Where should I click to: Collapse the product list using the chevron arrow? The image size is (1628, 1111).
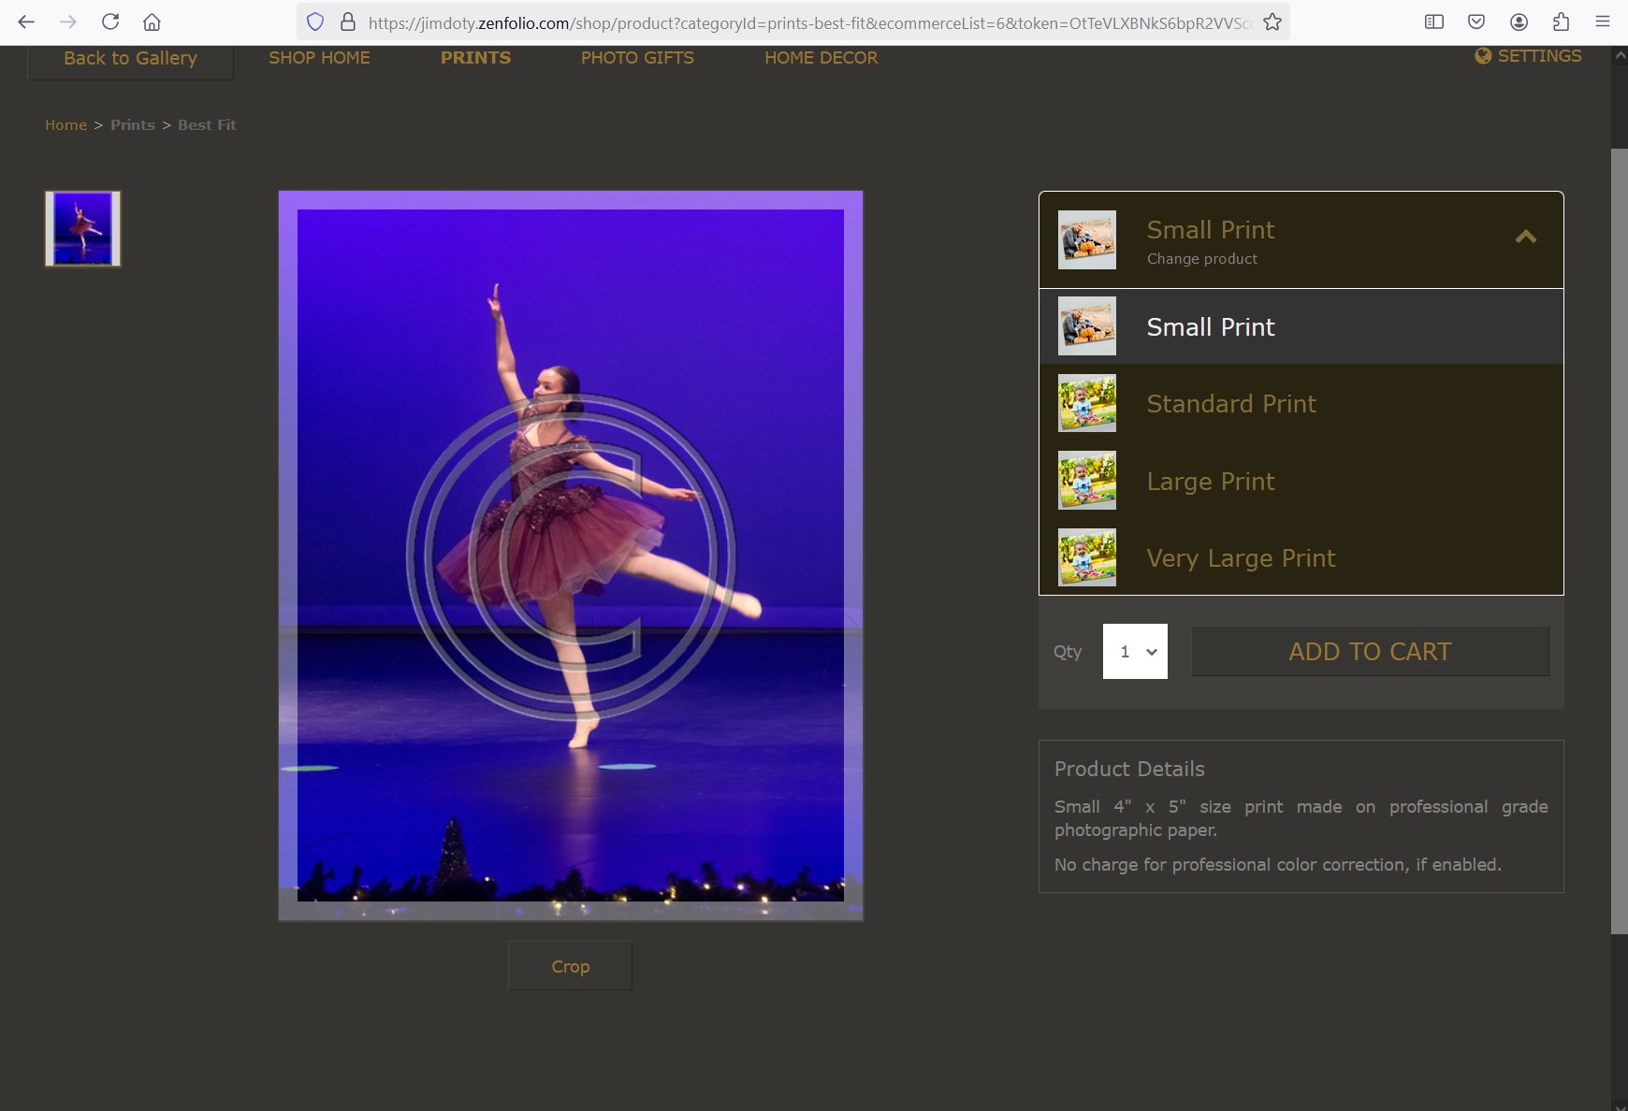pyautogui.click(x=1526, y=237)
